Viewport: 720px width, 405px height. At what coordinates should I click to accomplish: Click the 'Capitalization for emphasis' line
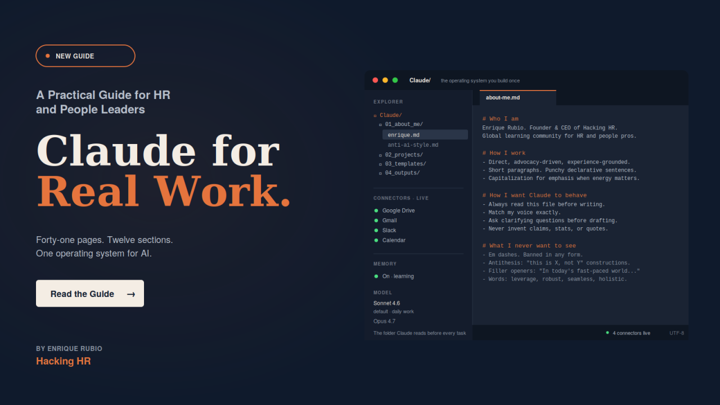pyautogui.click(x=561, y=178)
